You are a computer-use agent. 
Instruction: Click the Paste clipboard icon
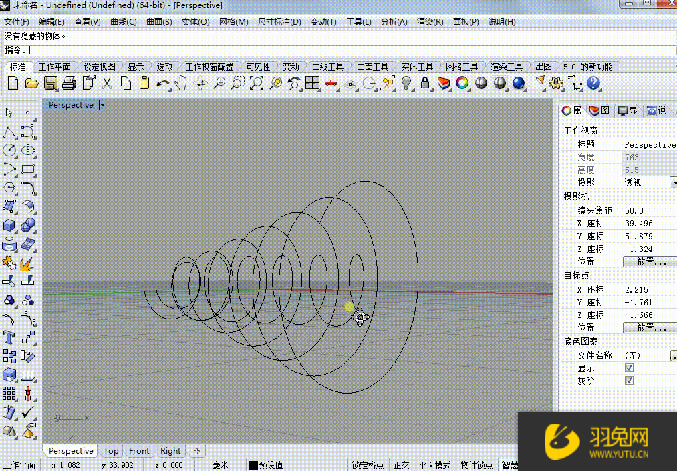click(144, 83)
